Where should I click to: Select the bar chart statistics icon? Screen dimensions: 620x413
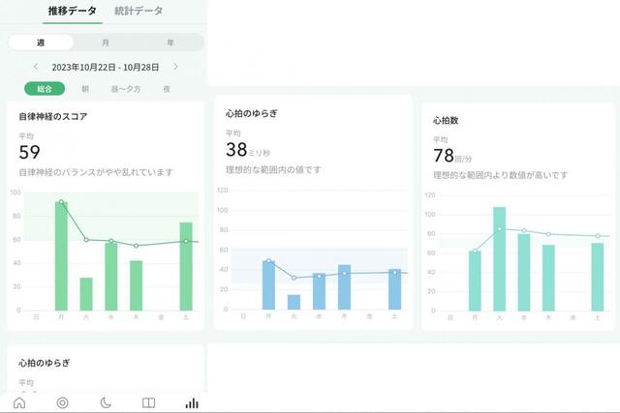pos(192,402)
